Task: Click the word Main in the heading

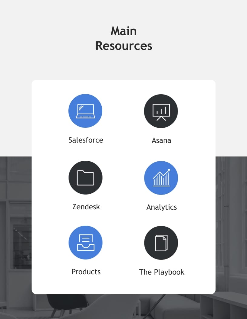Action: (123, 31)
